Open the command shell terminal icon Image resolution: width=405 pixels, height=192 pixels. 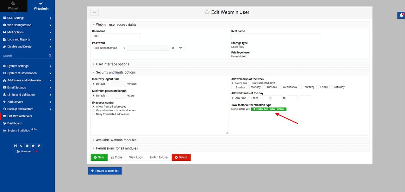[27, 146]
